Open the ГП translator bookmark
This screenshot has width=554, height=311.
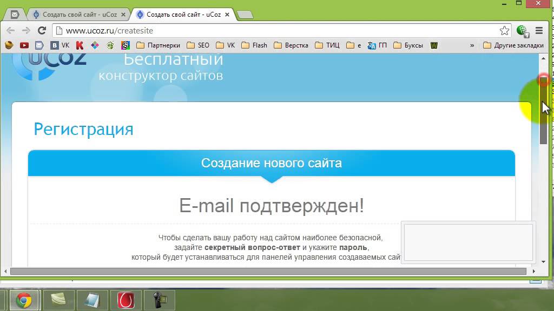click(x=377, y=45)
